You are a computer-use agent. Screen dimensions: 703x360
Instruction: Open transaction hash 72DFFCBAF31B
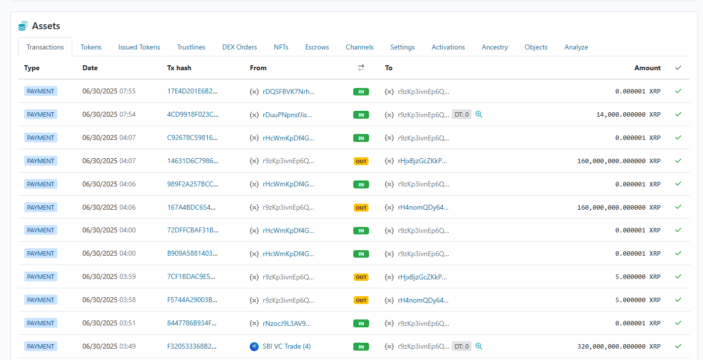(192, 230)
